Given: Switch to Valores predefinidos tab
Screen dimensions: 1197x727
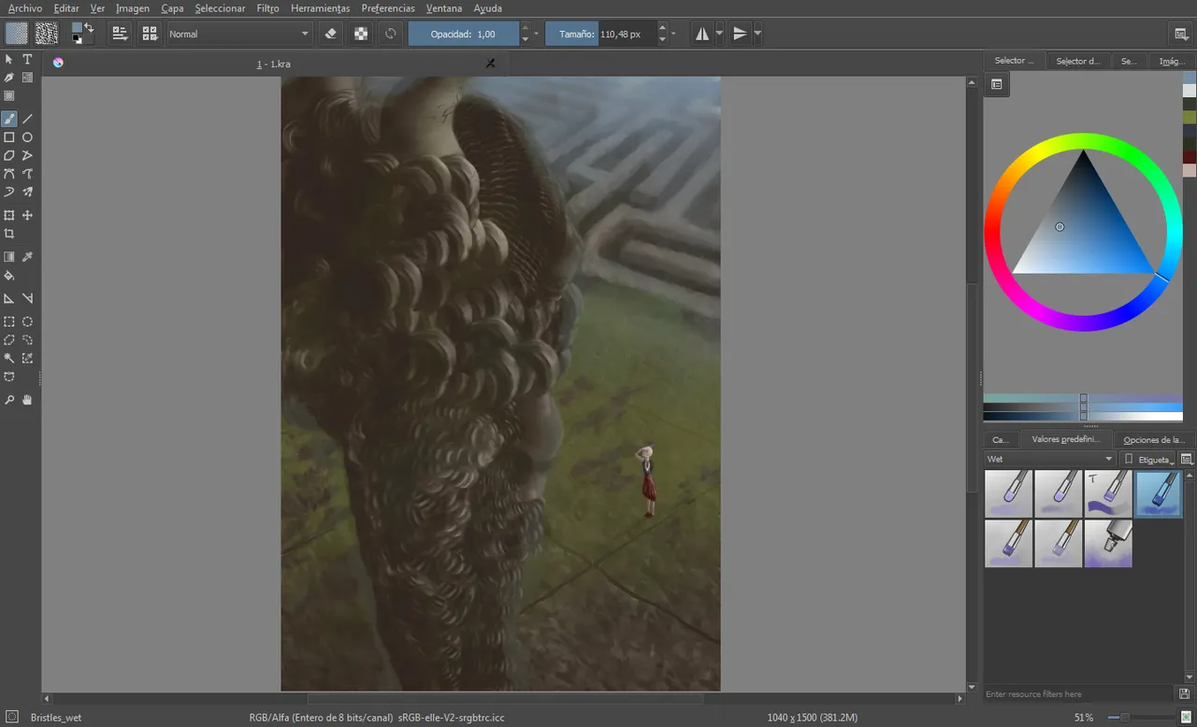Looking at the screenshot, I should pos(1065,439).
